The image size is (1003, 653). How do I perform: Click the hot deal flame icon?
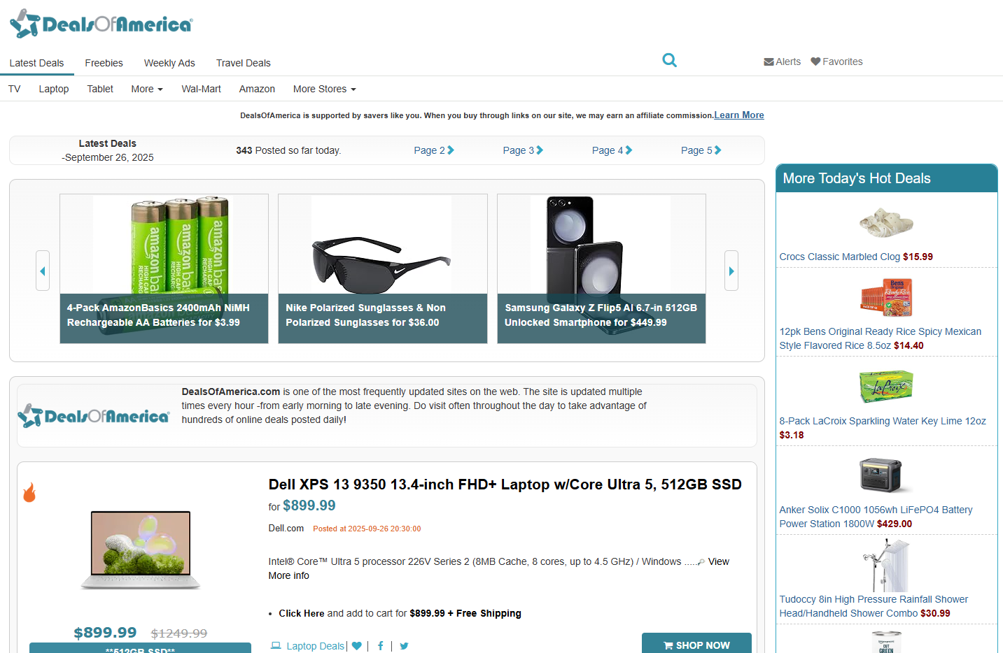pos(29,492)
